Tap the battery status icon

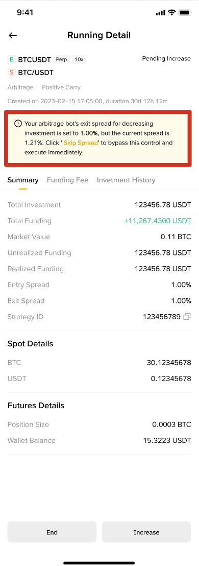185,13
